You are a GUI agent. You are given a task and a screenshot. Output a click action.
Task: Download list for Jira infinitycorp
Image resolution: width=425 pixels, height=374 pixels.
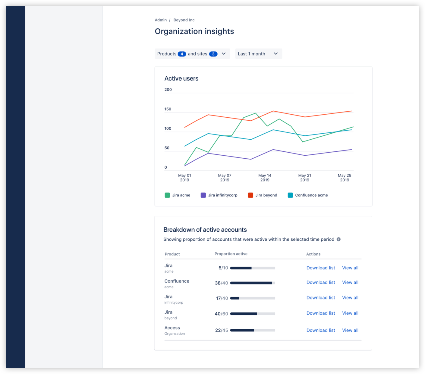tap(321, 297)
